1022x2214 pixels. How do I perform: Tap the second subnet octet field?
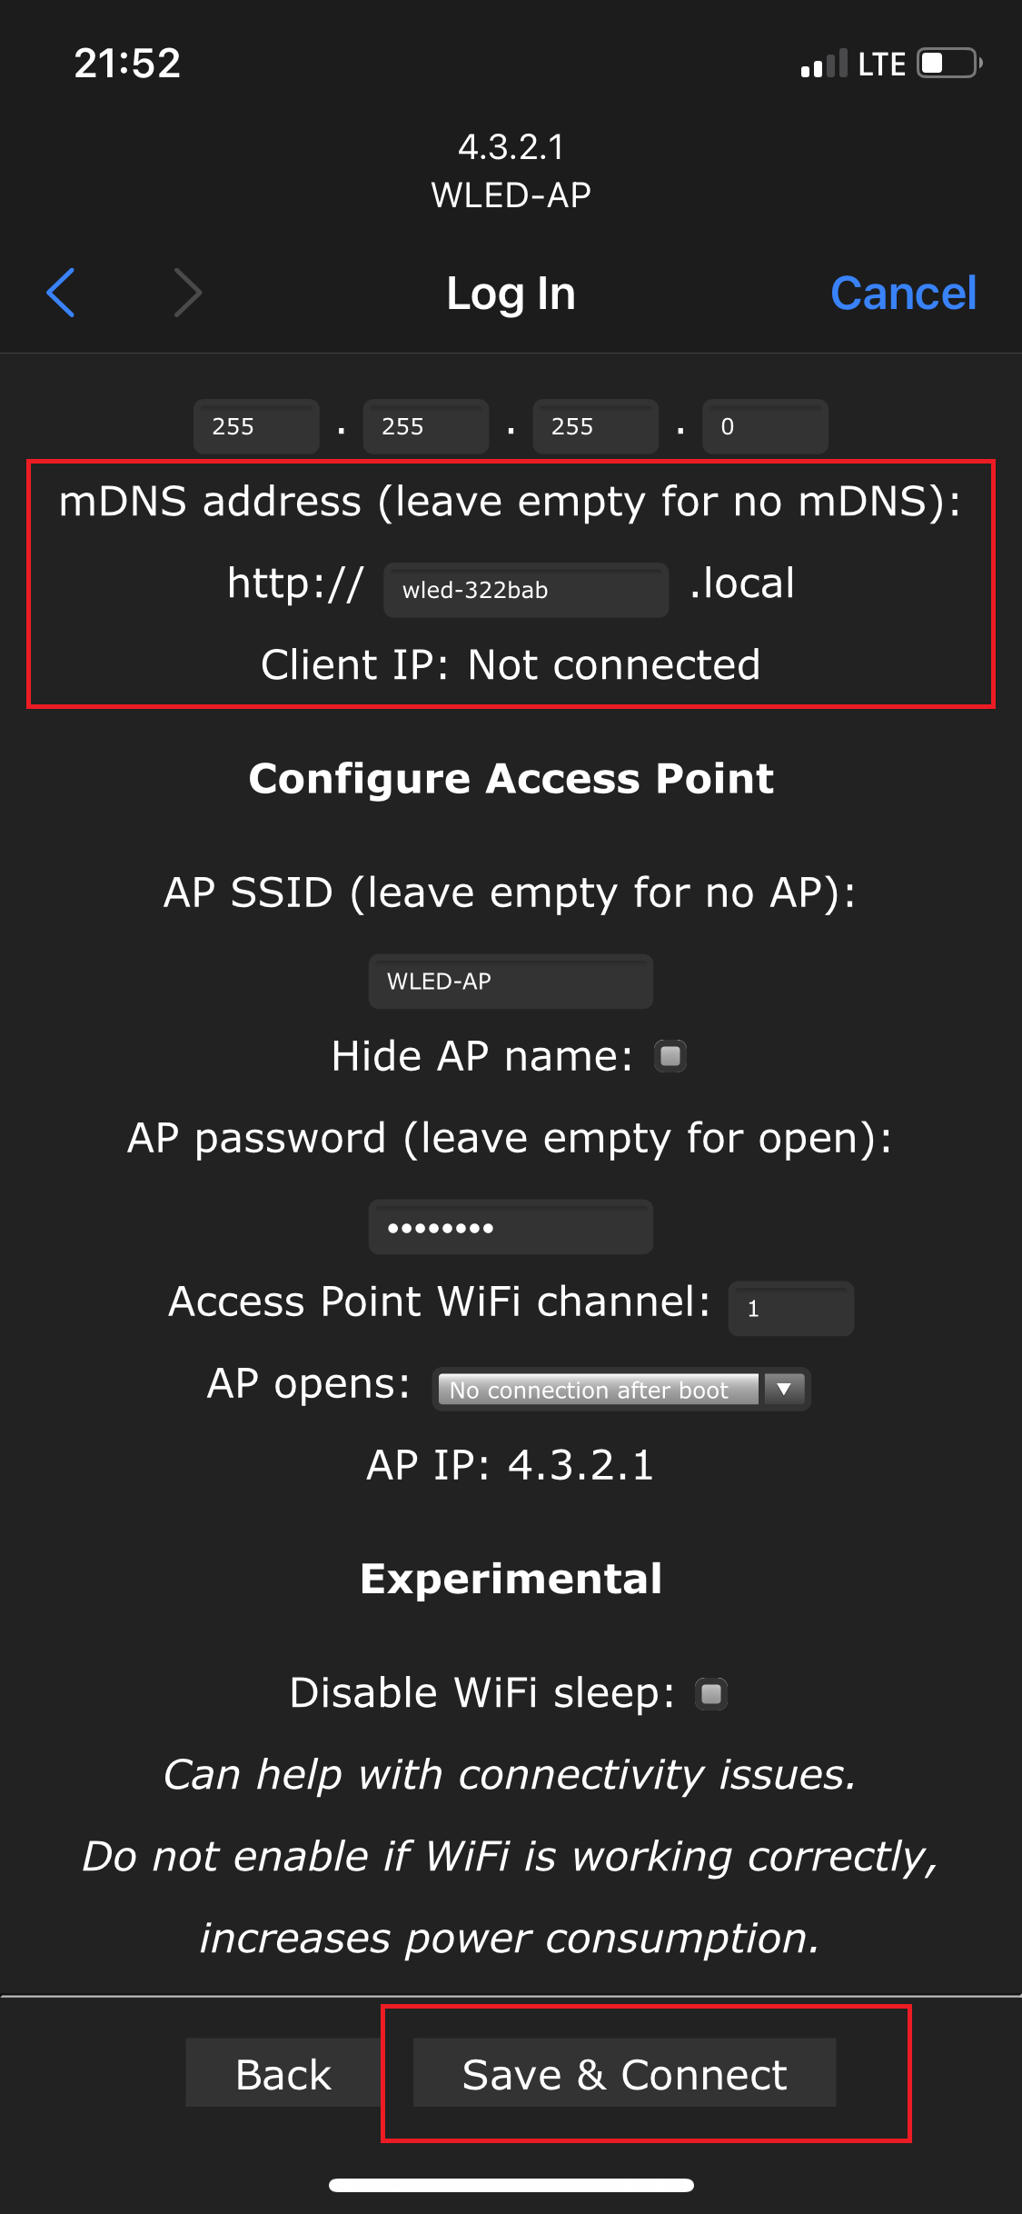tap(426, 426)
